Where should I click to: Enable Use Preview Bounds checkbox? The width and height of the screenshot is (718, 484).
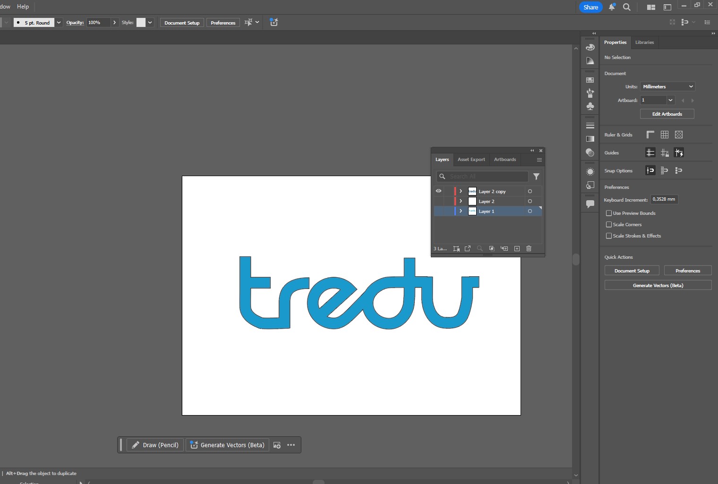point(609,213)
